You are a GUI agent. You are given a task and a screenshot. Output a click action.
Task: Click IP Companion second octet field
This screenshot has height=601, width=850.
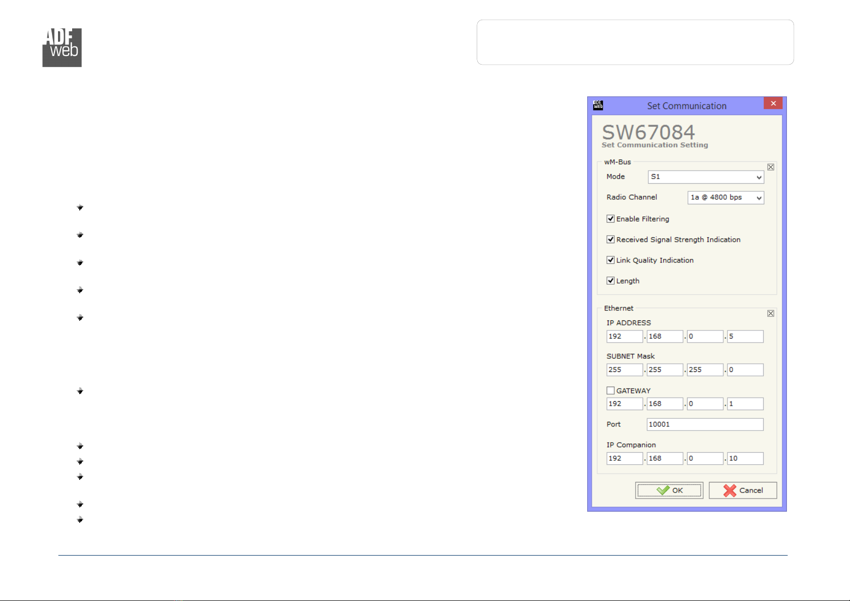click(x=665, y=458)
